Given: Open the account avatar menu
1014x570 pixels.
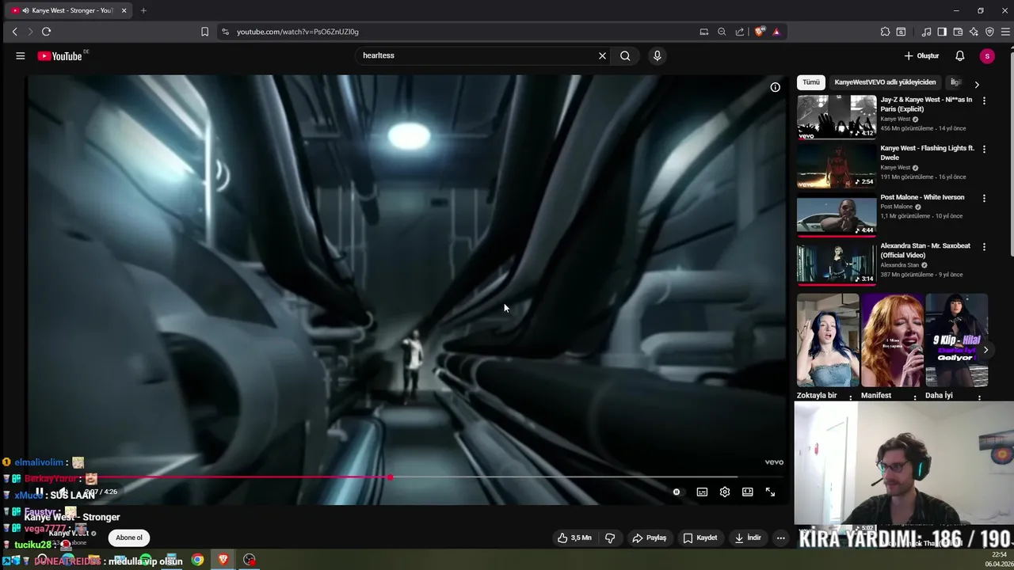Looking at the screenshot, I should click(x=986, y=55).
